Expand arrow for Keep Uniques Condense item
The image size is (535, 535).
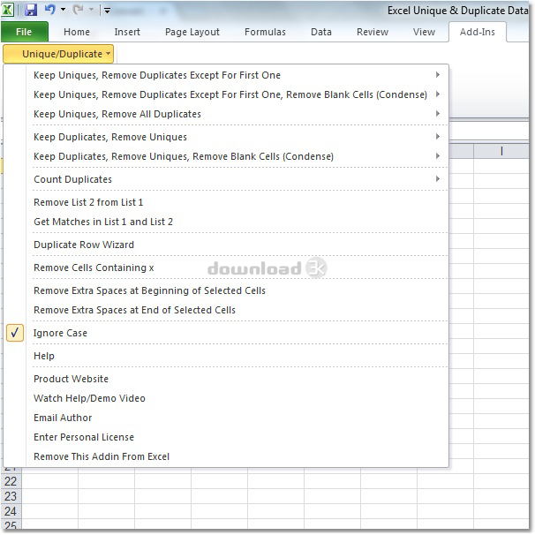438,94
